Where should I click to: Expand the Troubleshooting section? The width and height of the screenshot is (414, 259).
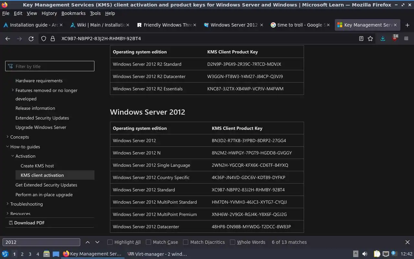(x=7, y=204)
